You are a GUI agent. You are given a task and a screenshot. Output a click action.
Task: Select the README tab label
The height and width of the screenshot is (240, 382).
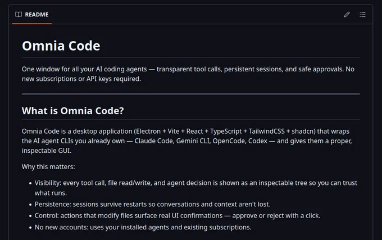pos(37,15)
